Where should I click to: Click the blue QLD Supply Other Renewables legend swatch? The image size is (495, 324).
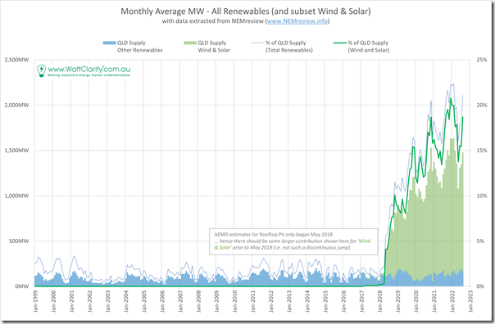[110, 43]
